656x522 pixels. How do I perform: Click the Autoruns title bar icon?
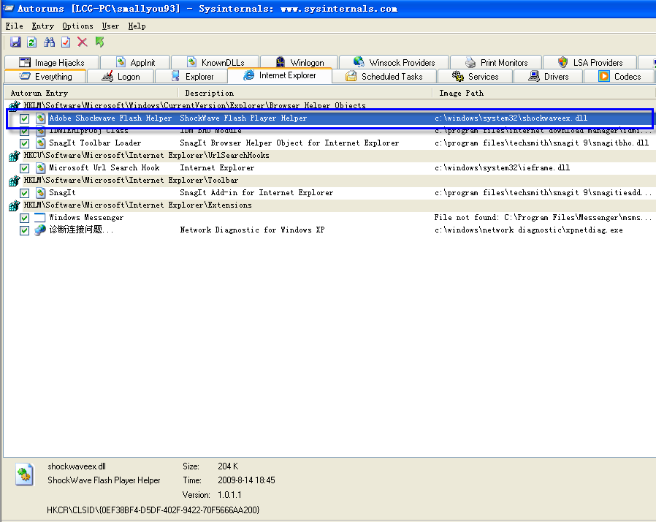[8, 8]
